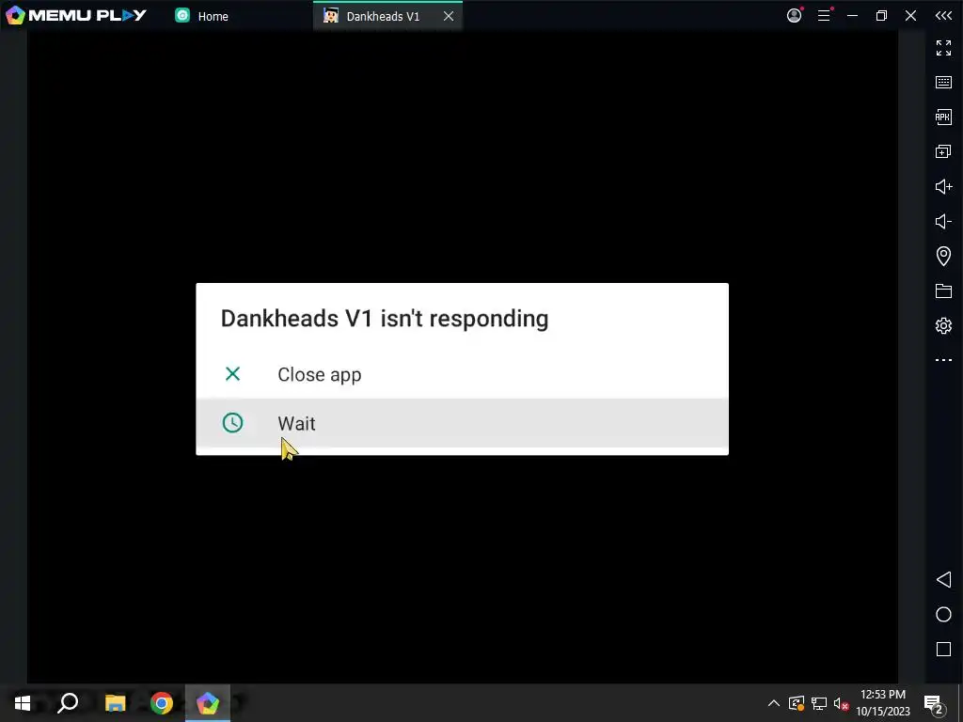The height and width of the screenshot is (722, 963).
Task: Open Windows taskbar search
Action: pyautogui.click(x=68, y=703)
